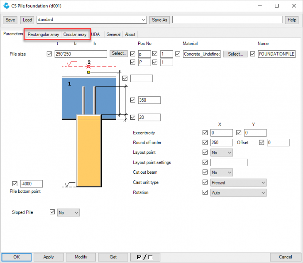Switch to the Rectangular array tab
The width and height of the screenshot is (303, 263).
pyautogui.click(x=43, y=34)
